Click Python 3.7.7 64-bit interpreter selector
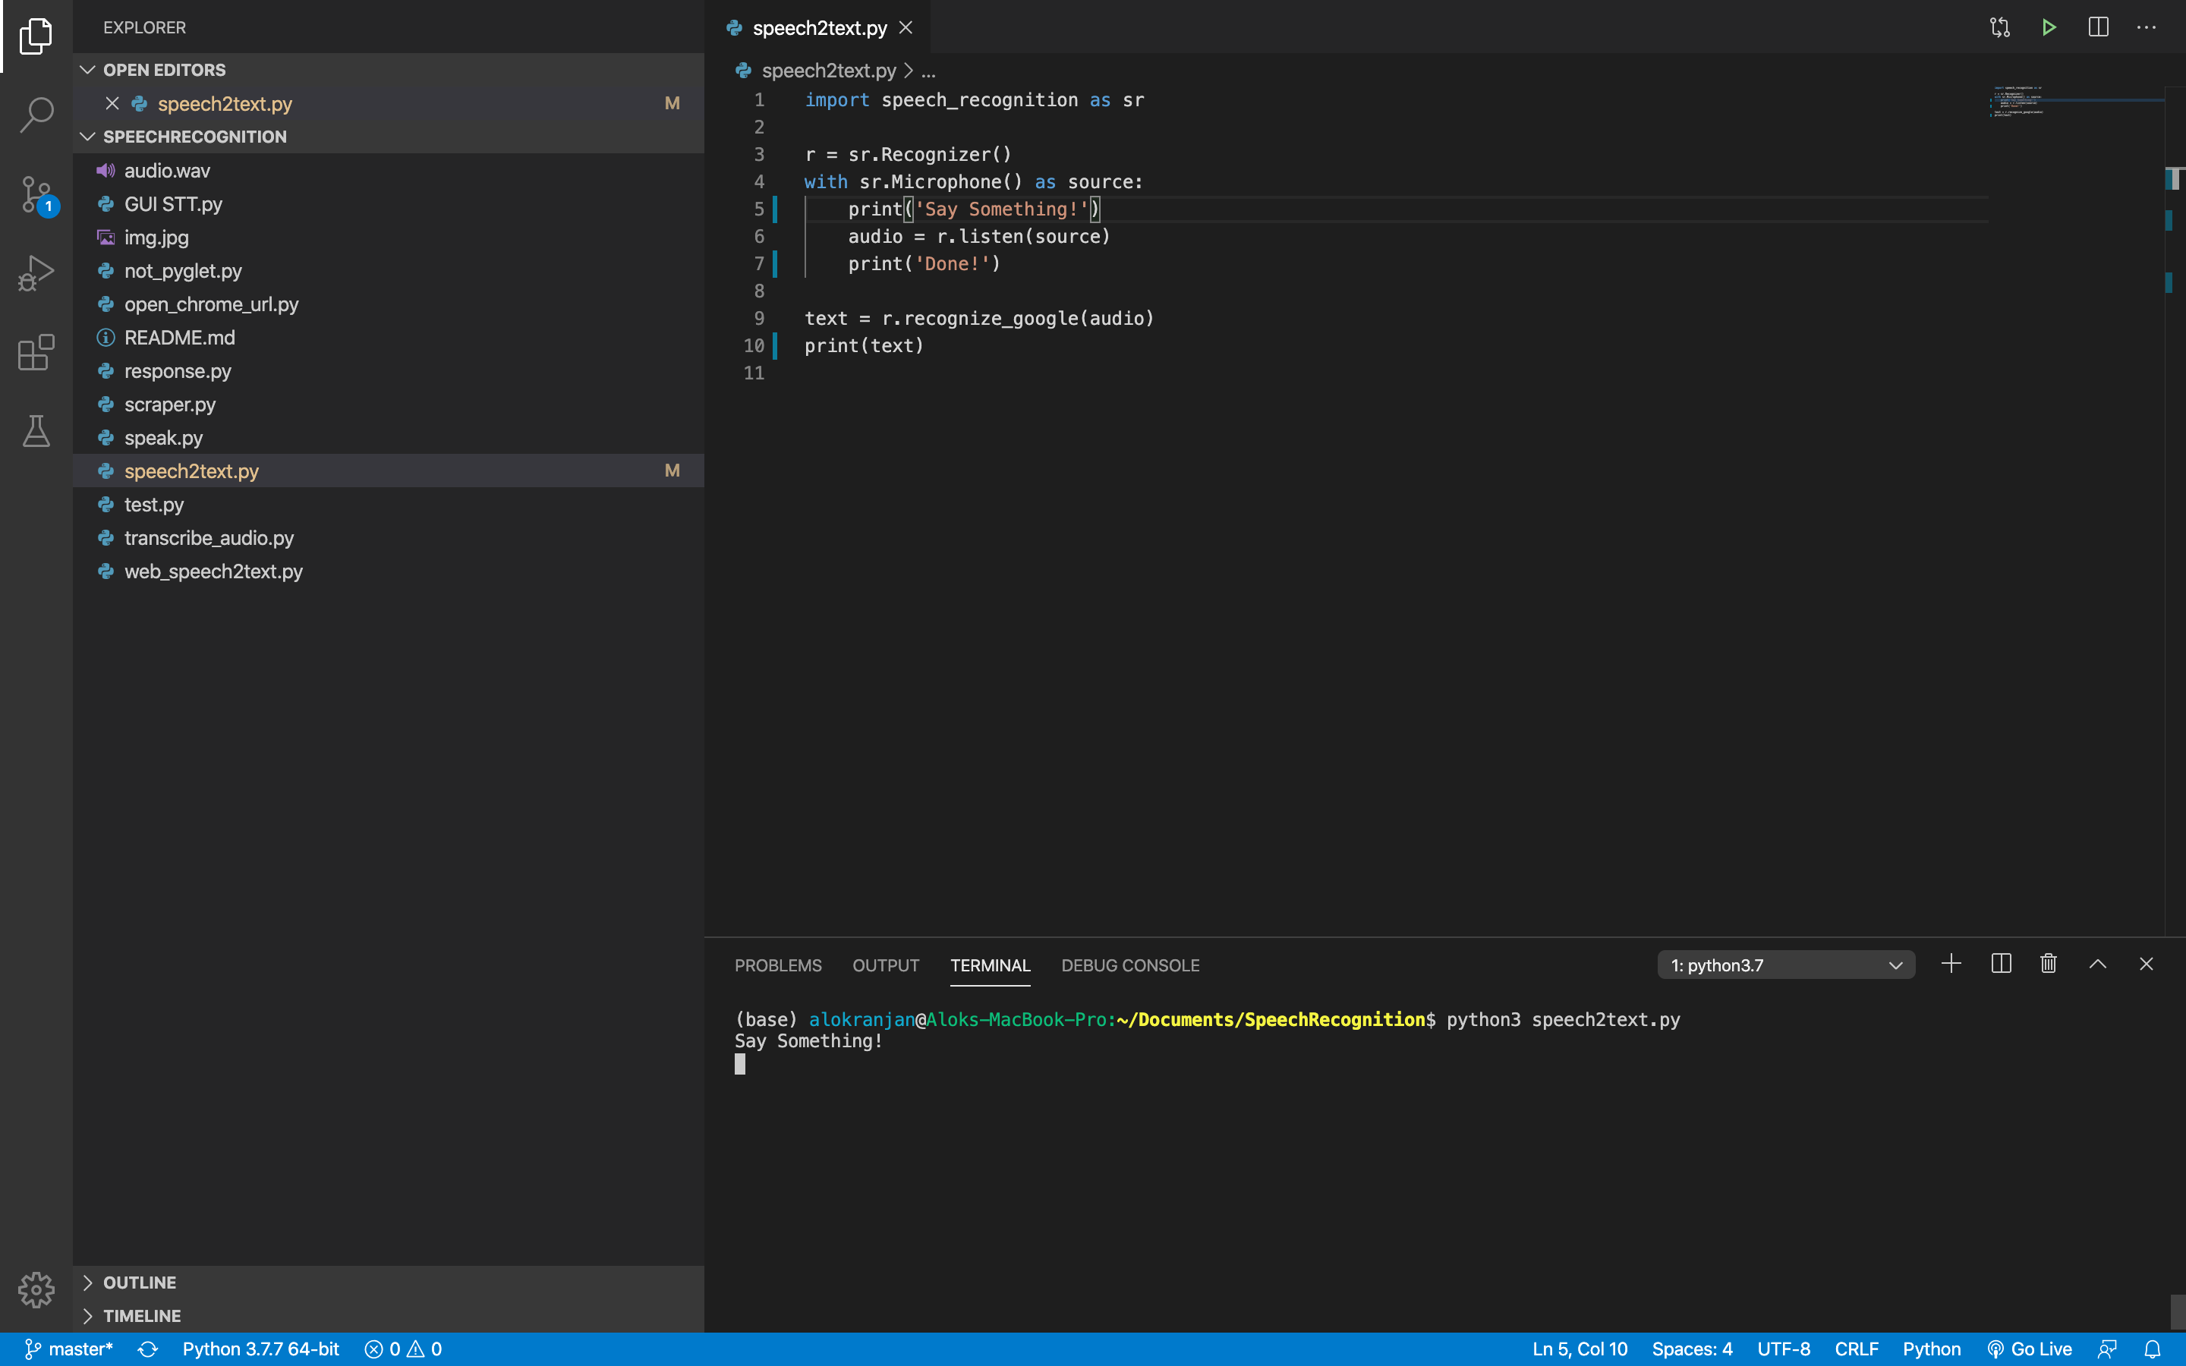This screenshot has width=2186, height=1366. 260,1349
